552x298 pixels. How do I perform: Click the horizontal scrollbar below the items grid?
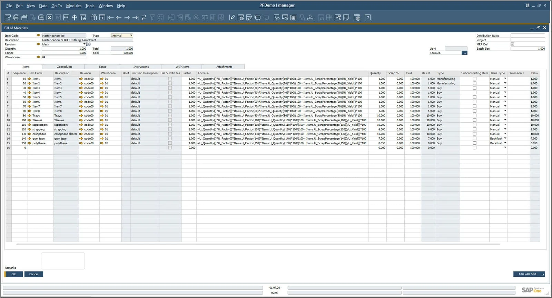click(258, 244)
